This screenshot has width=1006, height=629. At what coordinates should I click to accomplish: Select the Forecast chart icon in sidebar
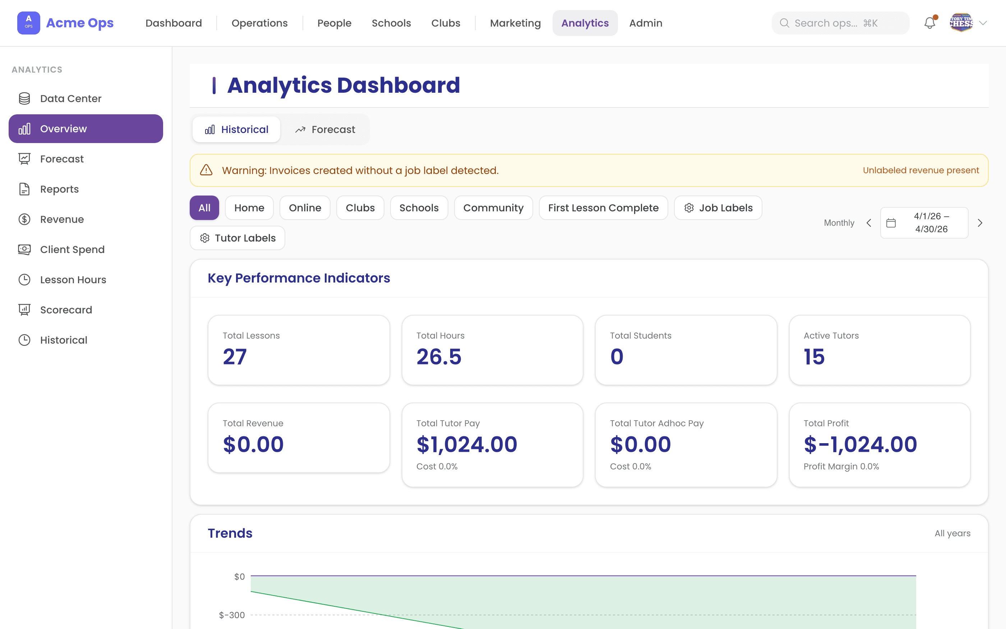click(x=24, y=159)
